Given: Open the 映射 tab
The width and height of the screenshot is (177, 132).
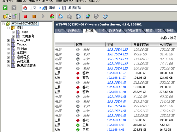Looking at the screenshot, I should pyautogui.click(x=170, y=31).
